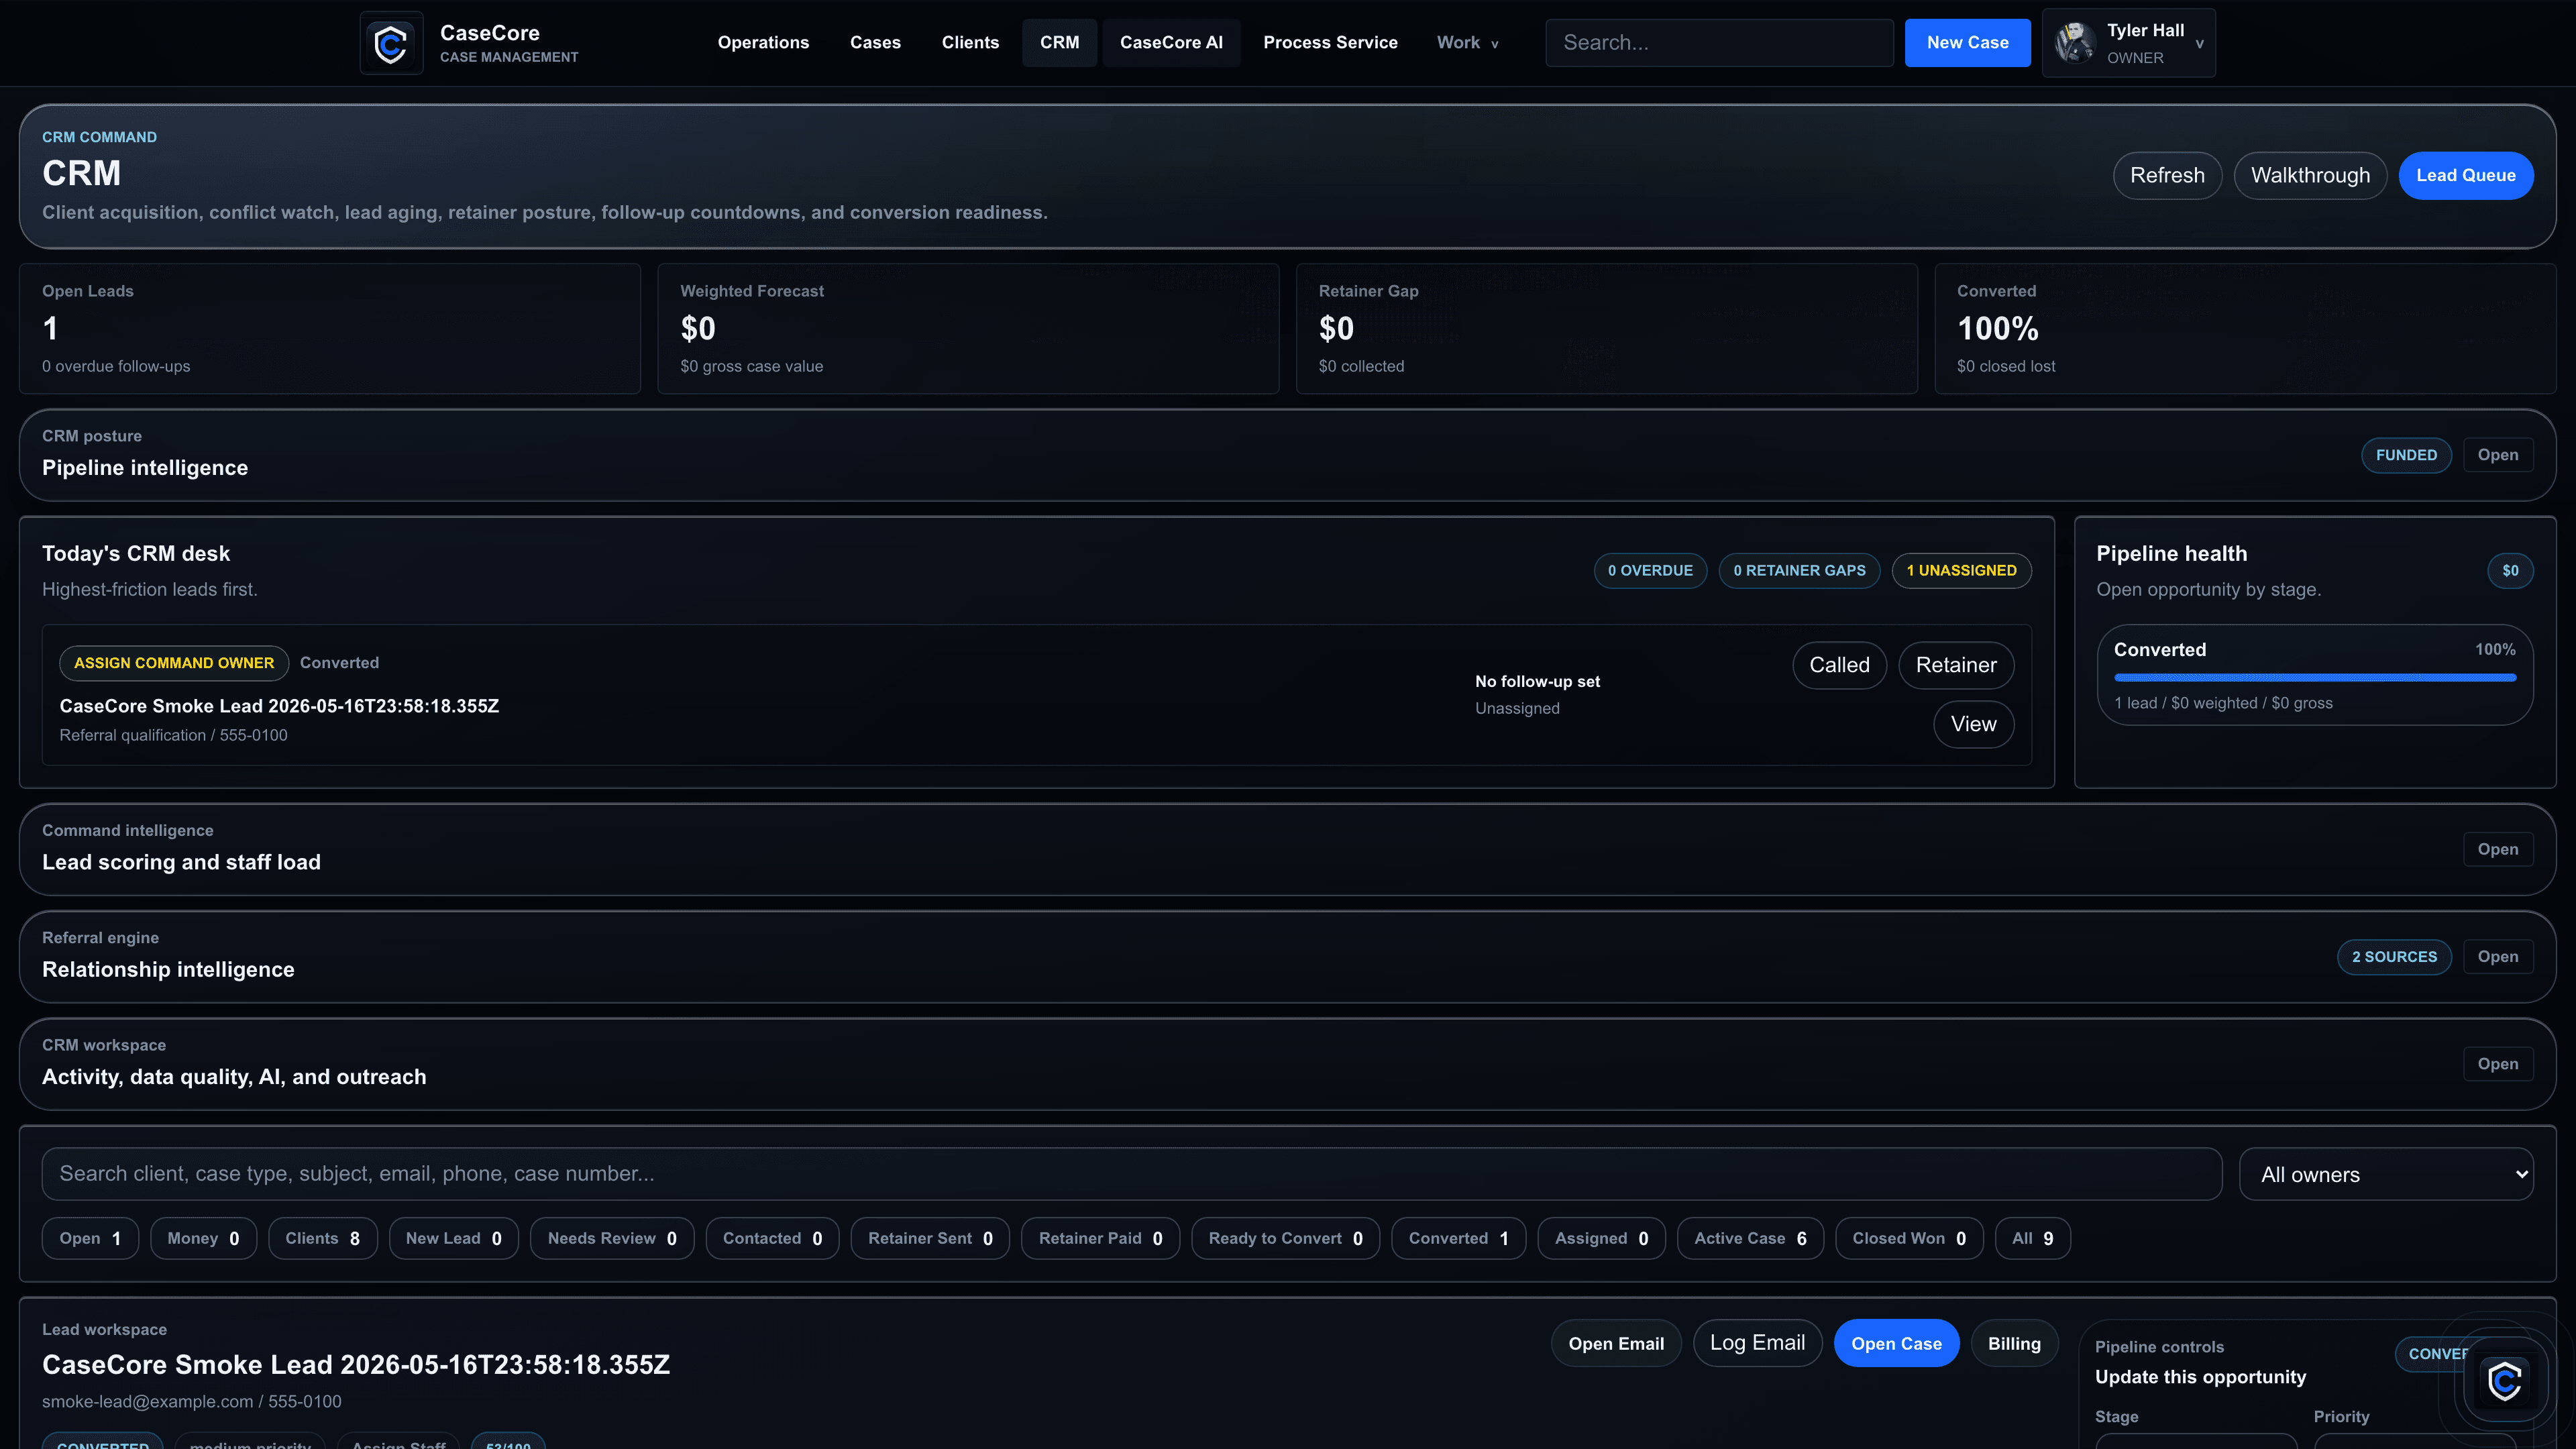Select the Closed Won 0 filter chip
Image resolution: width=2576 pixels, height=1449 pixels.
tap(1909, 1239)
